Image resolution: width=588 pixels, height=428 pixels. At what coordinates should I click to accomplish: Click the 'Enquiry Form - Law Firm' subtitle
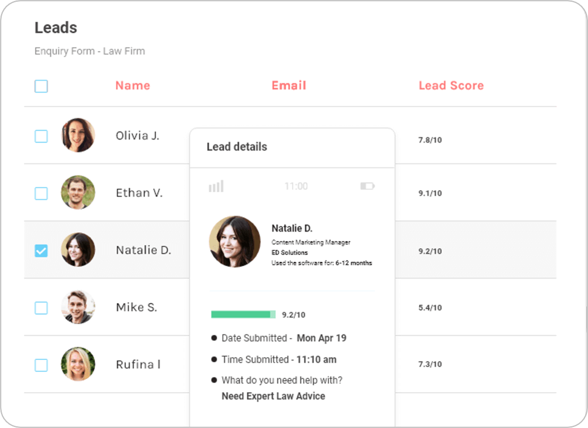coord(90,51)
